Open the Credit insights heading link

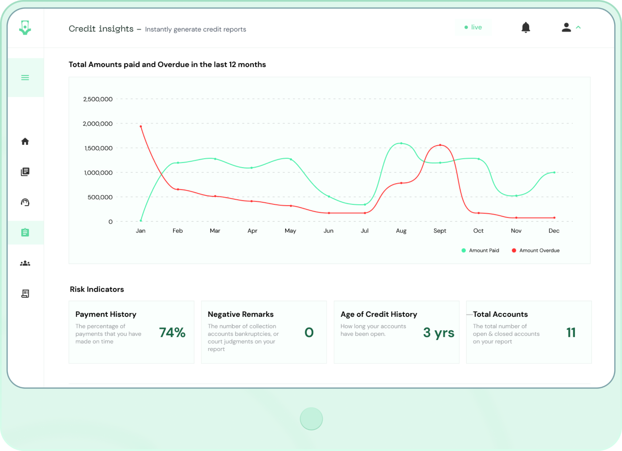coord(101,29)
